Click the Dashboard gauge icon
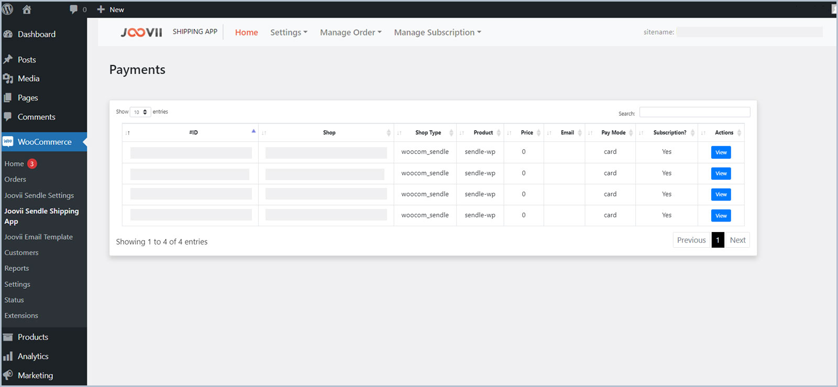 point(8,34)
